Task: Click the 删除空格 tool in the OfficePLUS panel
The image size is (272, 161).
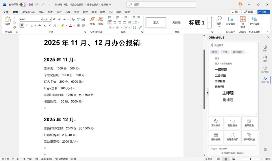Action: (x=232, y=122)
